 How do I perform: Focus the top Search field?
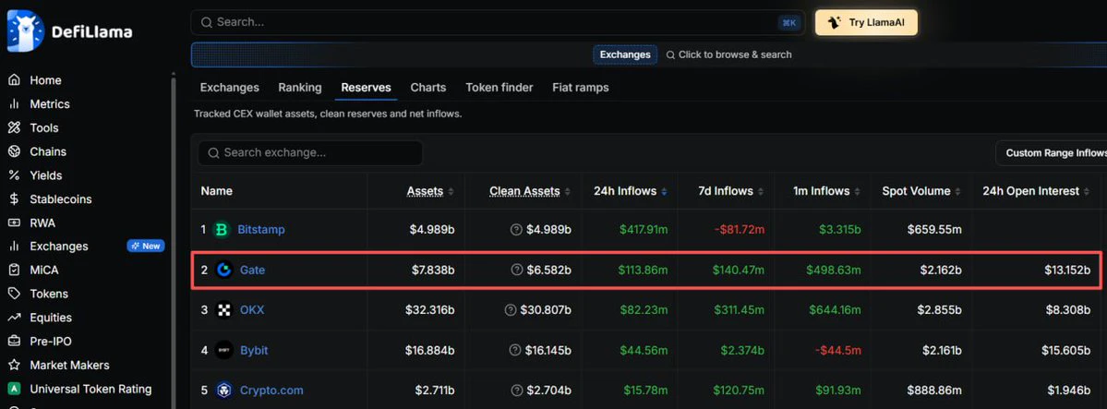498,22
